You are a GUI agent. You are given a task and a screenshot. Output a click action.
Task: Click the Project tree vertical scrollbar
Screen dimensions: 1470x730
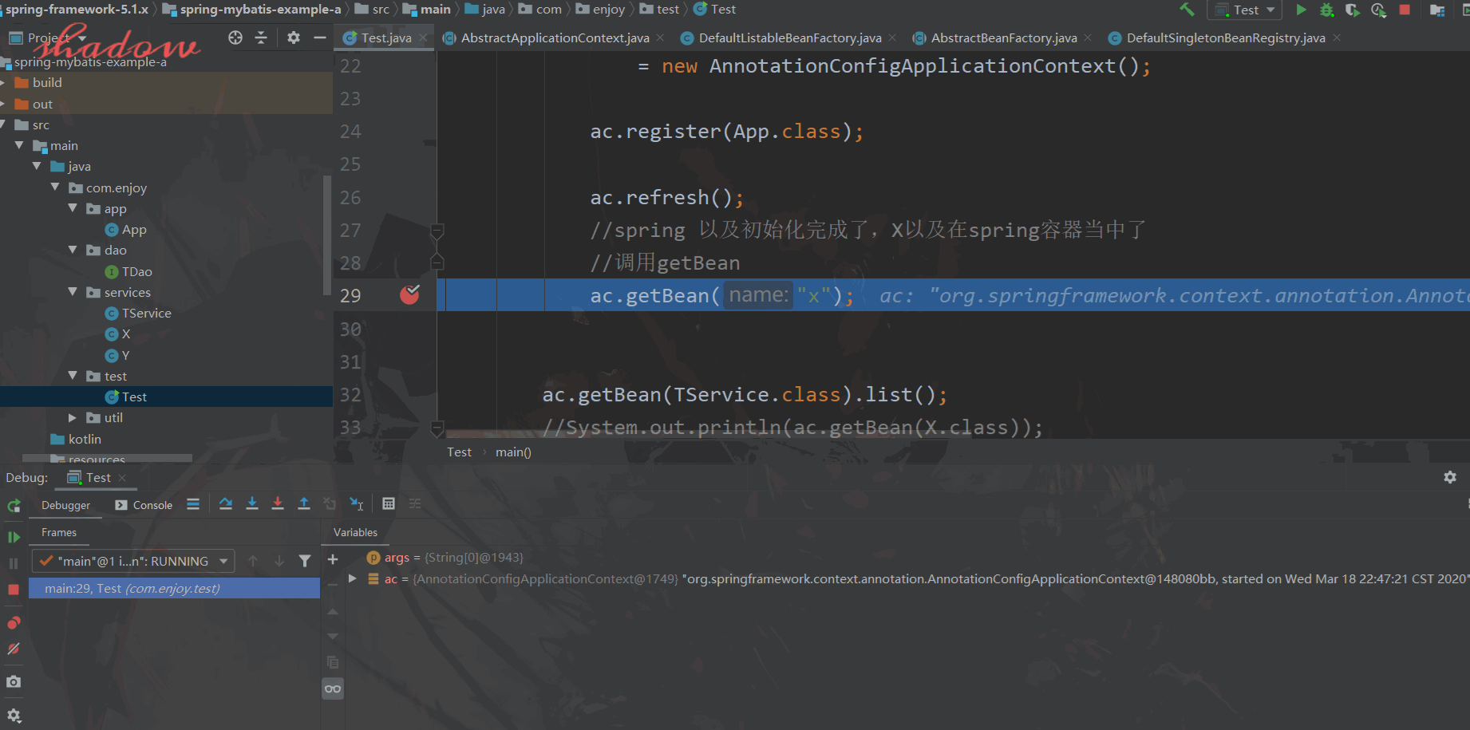(x=327, y=235)
